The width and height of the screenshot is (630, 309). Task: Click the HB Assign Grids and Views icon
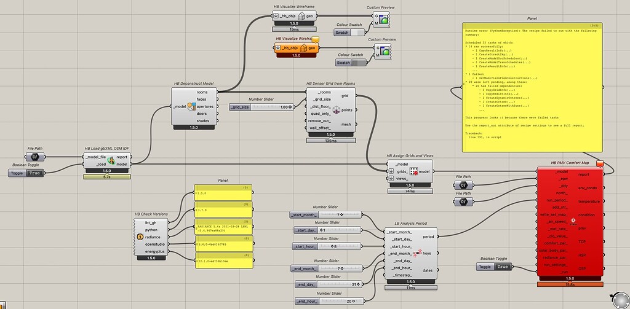point(413,172)
